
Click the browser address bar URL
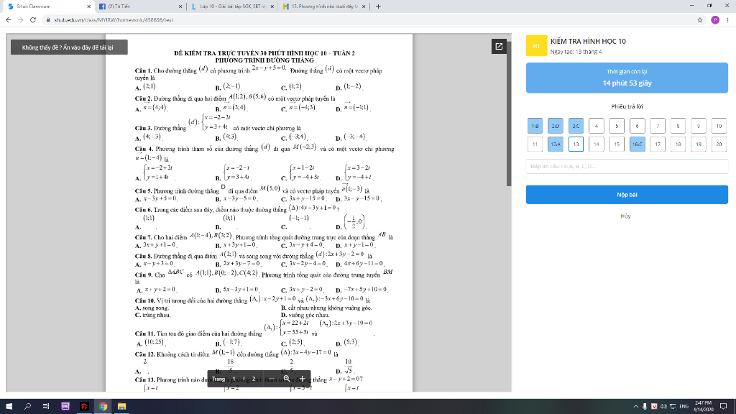[x=114, y=20]
